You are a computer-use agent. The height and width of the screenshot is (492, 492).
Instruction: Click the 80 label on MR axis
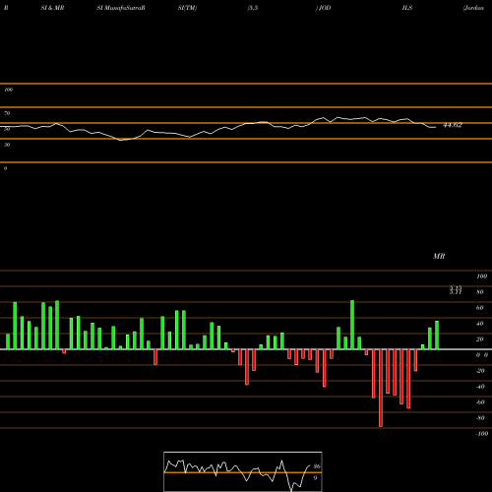tap(480, 292)
